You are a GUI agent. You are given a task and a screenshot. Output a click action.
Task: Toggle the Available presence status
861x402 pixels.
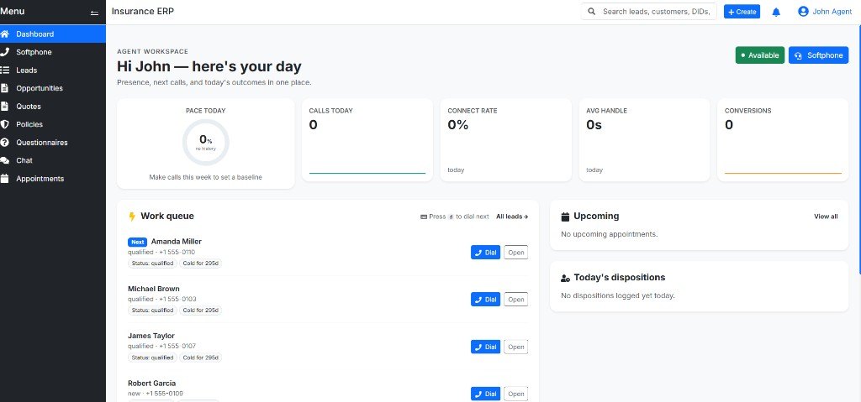(x=760, y=55)
